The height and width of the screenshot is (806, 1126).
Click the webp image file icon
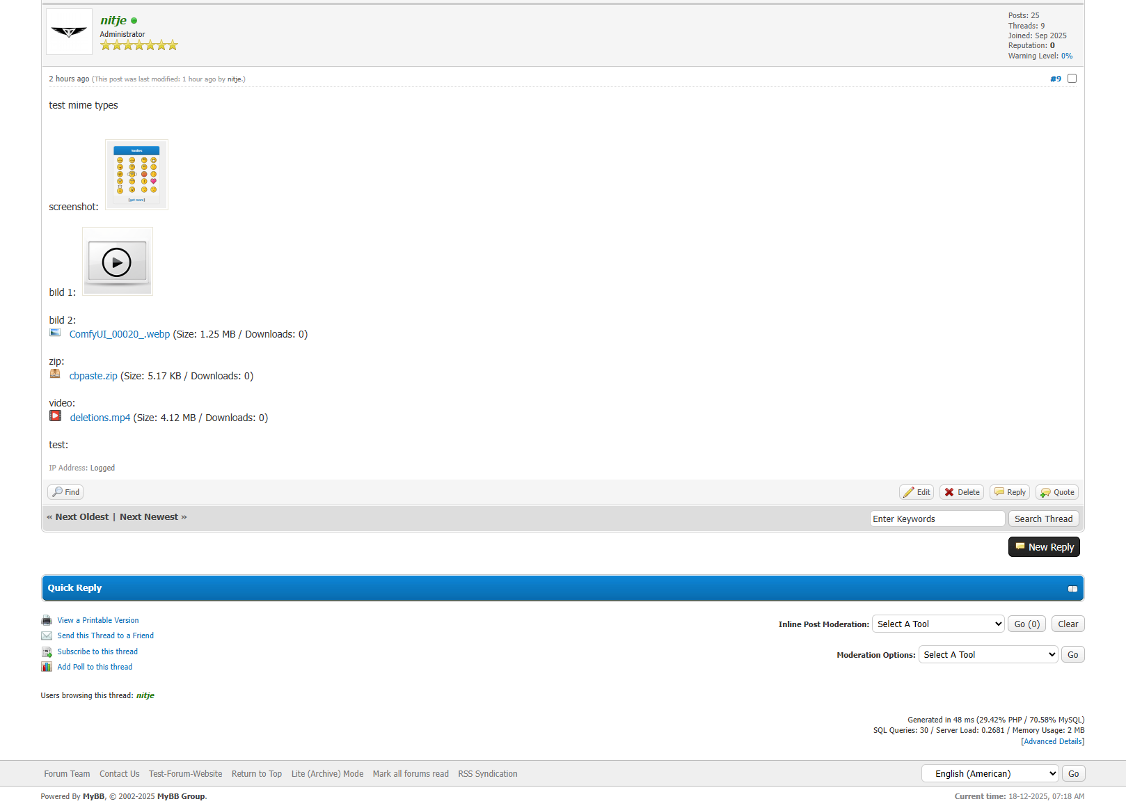pyautogui.click(x=55, y=333)
